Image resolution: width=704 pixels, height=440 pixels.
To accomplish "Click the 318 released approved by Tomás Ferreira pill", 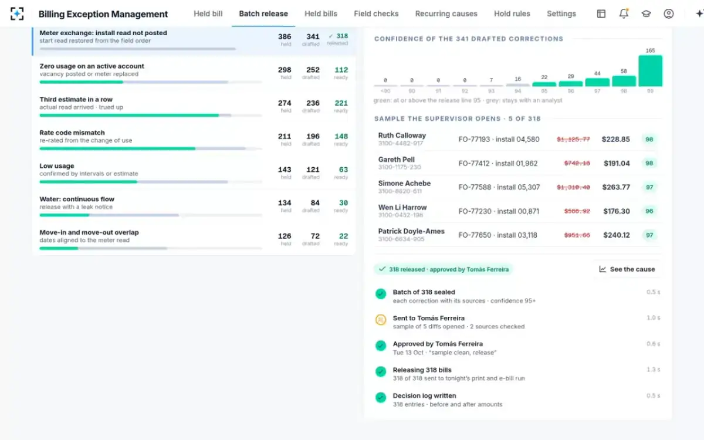I will coord(444,269).
